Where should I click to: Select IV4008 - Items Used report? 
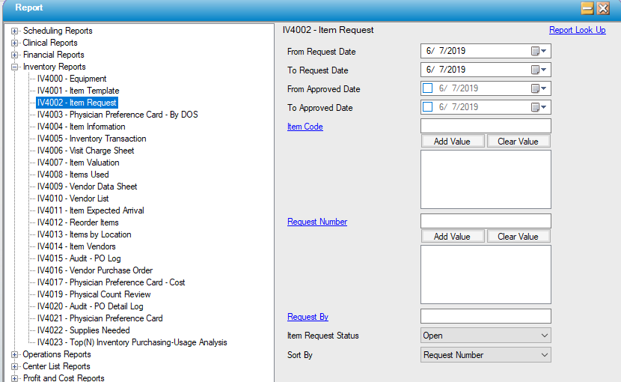click(73, 175)
